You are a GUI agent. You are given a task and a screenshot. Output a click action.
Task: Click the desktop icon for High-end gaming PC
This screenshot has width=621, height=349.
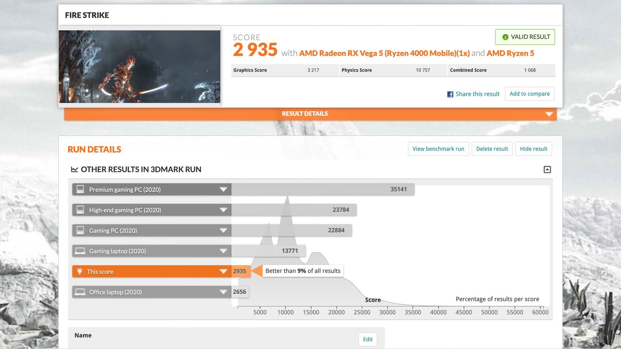(80, 210)
